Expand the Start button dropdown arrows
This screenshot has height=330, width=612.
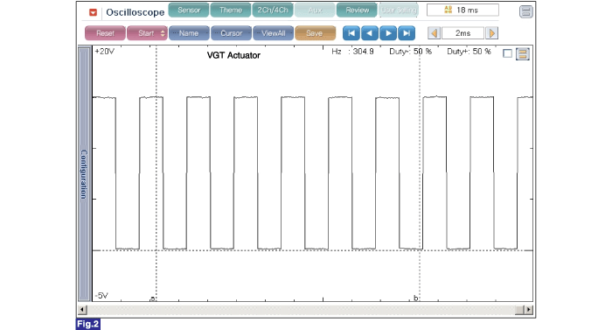click(x=163, y=33)
